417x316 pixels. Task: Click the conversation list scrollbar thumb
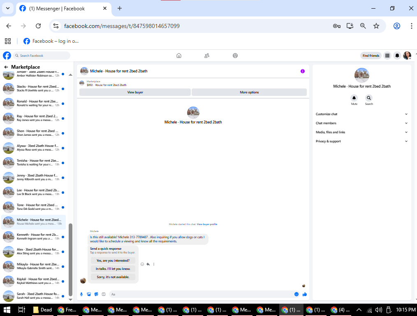click(x=70, y=260)
